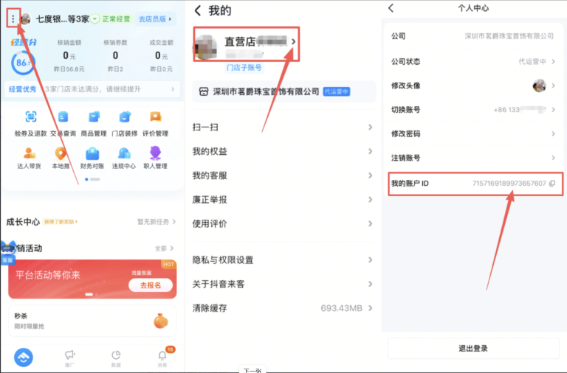This screenshot has height=373, width=567.
Task: Open 关于抖音来客
Action: (x=283, y=285)
